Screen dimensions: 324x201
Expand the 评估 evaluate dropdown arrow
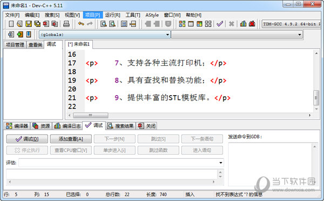click(221, 163)
